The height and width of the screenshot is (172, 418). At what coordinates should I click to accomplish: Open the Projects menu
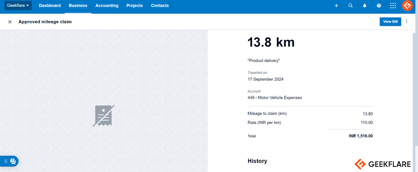(x=135, y=6)
